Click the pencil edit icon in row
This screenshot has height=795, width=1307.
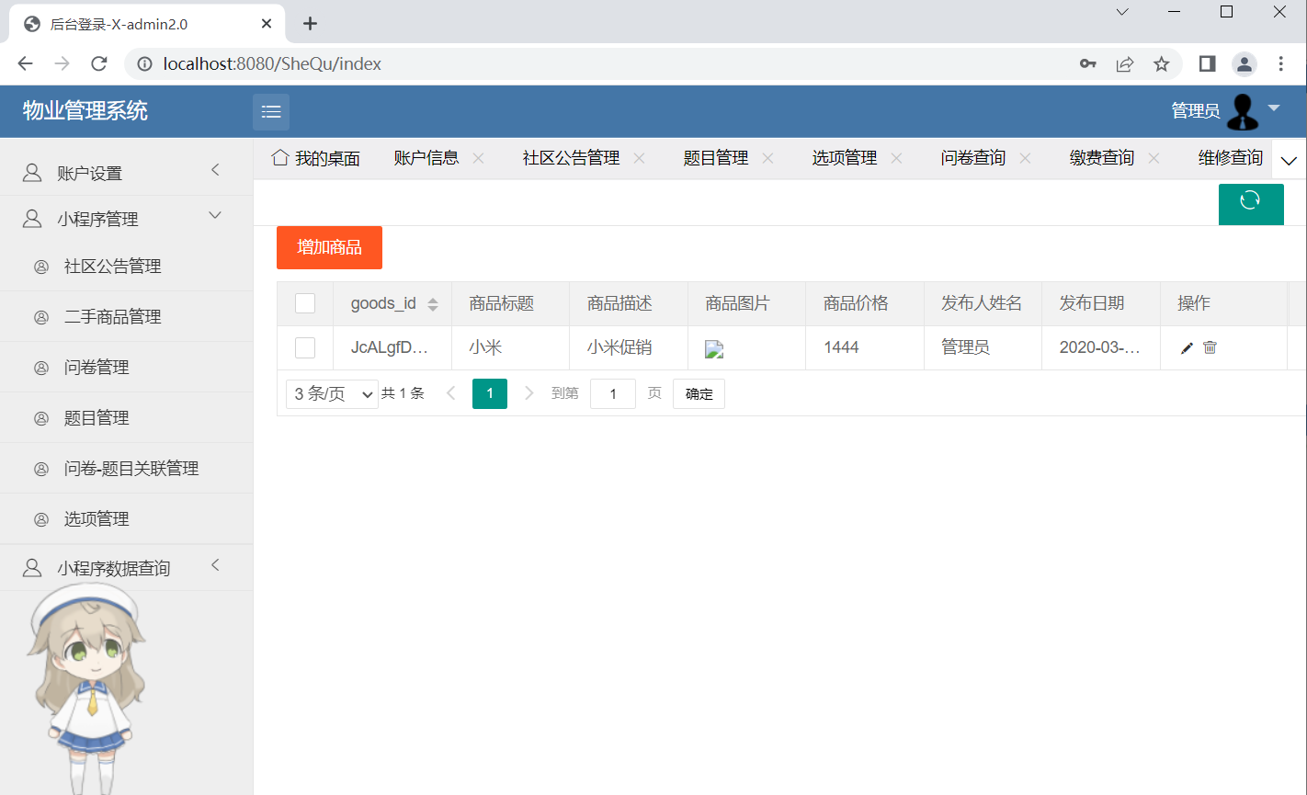point(1187,347)
